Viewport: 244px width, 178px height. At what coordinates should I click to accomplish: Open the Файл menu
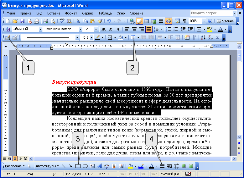coord(11,13)
